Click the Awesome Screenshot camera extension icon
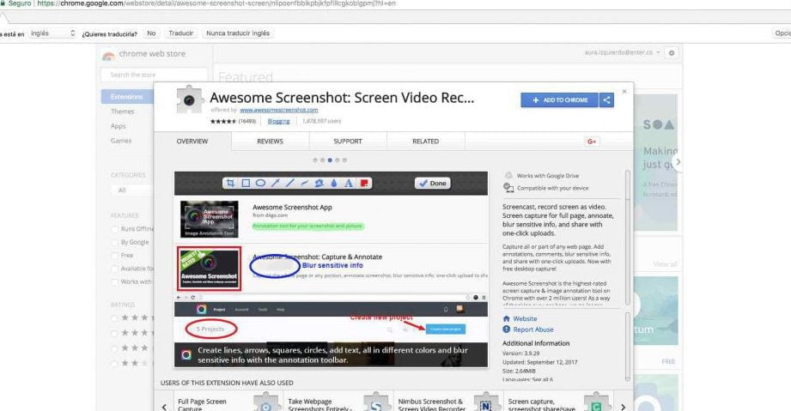791x411 pixels. 190,100
